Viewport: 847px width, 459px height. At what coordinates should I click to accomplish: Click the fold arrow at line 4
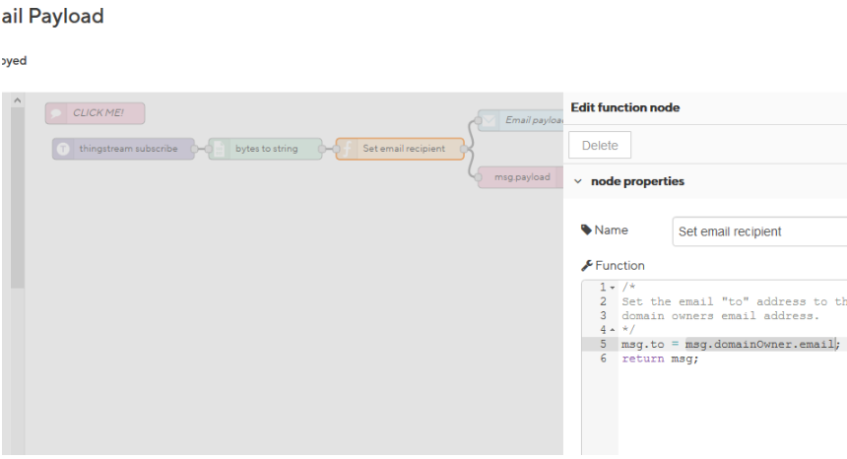613,330
